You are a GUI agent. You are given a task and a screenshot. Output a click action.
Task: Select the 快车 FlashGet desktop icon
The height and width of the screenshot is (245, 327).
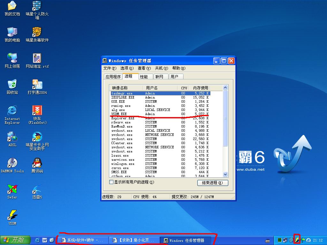point(37,111)
